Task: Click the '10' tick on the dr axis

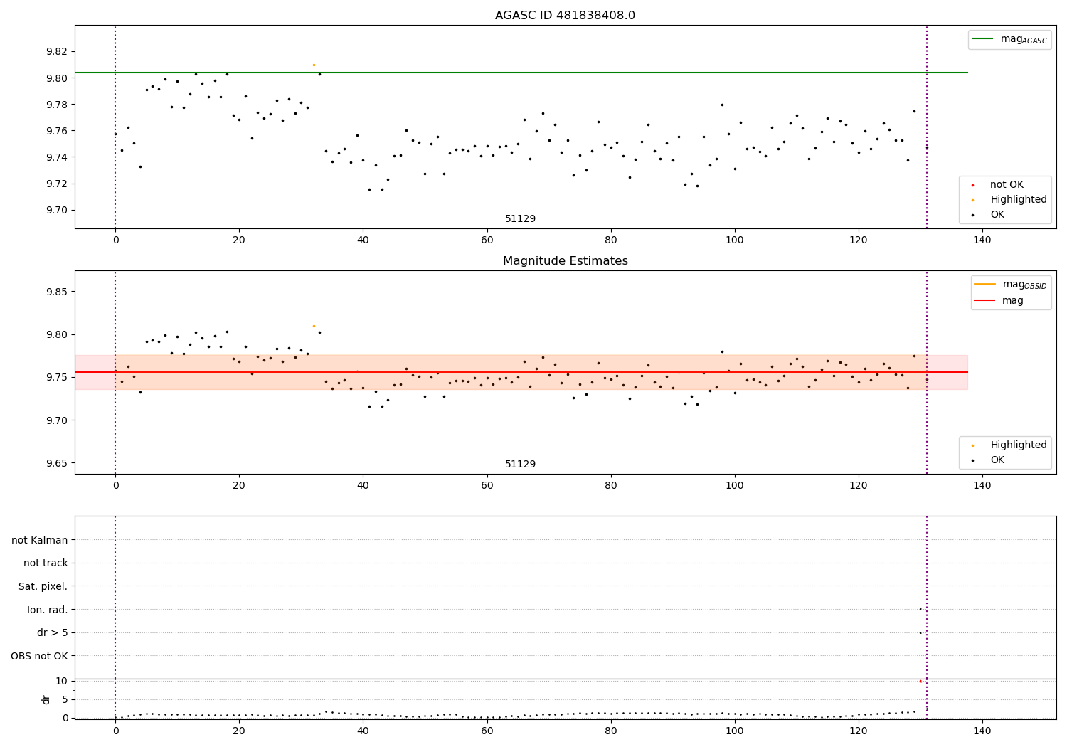Action: [61, 681]
